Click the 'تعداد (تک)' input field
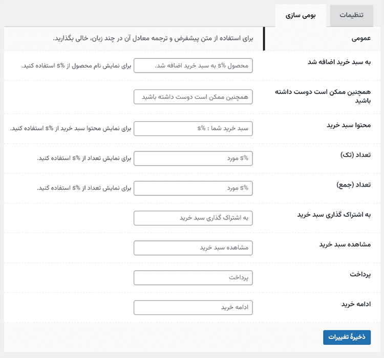This screenshot has height=358, width=384. click(x=193, y=159)
